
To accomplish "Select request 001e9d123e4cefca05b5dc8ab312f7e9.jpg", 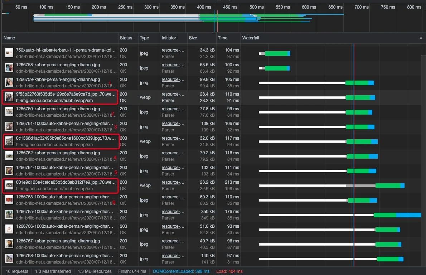I will 66,182.
